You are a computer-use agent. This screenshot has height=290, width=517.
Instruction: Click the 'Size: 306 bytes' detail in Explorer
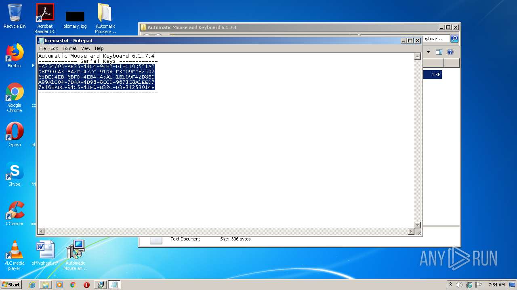[x=235, y=239]
